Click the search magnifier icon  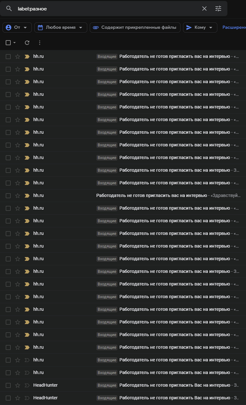(9, 8)
